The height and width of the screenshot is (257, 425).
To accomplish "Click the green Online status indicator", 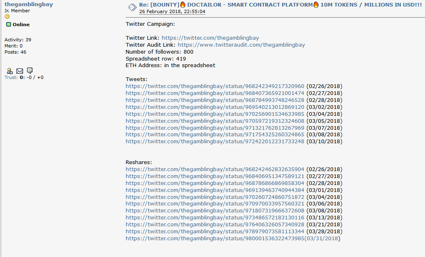I will tap(9, 25).
